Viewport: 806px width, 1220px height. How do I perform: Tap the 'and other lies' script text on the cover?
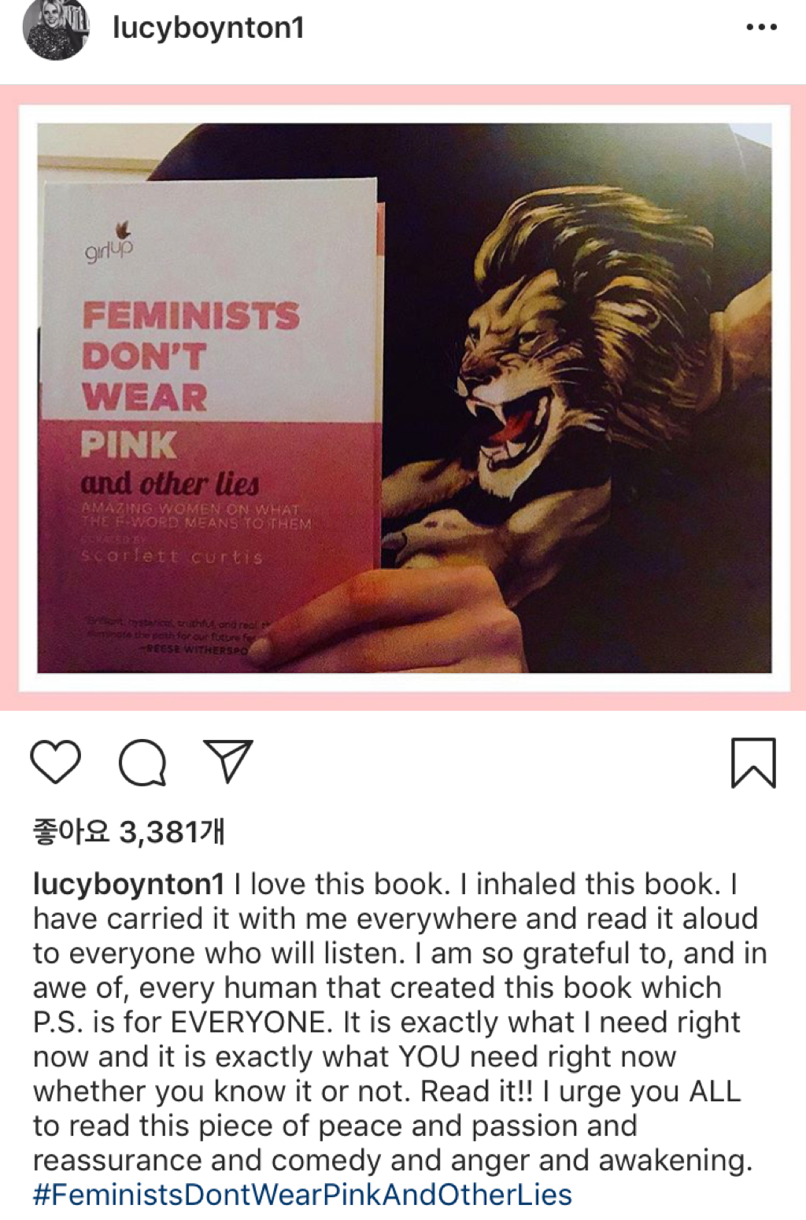170,483
